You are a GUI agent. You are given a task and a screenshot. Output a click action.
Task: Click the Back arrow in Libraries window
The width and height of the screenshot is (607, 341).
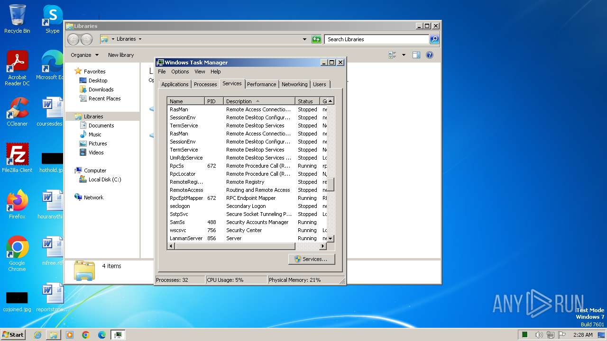73,39
